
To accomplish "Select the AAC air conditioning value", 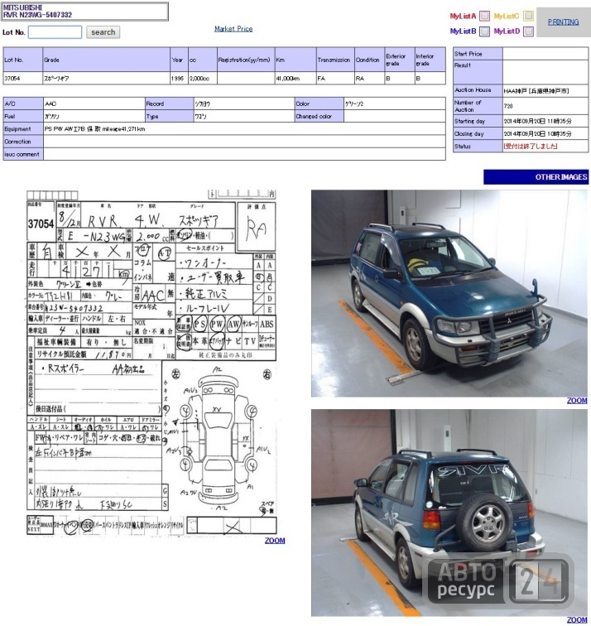I will [50, 104].
